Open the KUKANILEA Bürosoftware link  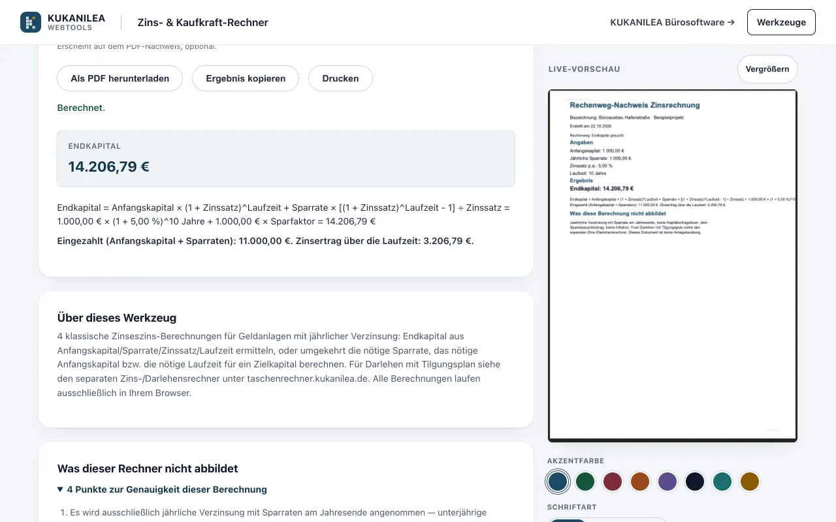click(x=672, y=22)
